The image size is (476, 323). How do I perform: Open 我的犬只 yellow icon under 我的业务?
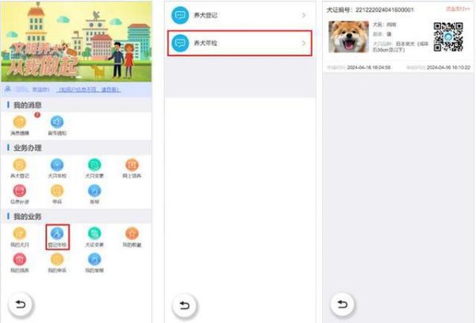pyautogui.click(x=20, y=233)
